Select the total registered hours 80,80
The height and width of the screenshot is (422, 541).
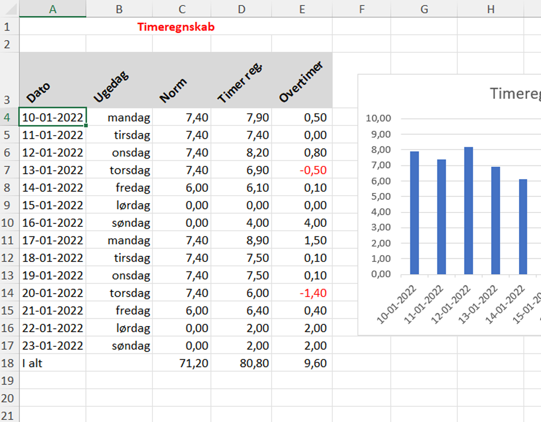[x=241, y=363]
